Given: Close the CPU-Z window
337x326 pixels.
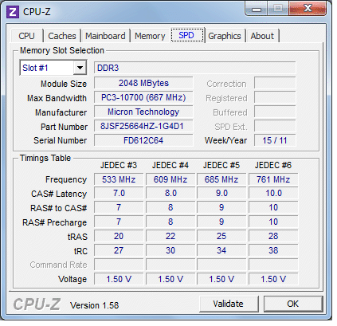Looking at the screenshot, I should (x=308, y=9).
